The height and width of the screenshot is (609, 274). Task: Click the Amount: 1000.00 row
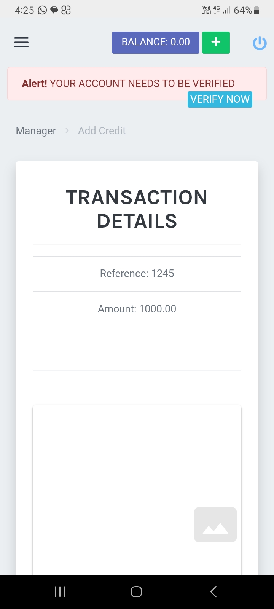[137, 309]
